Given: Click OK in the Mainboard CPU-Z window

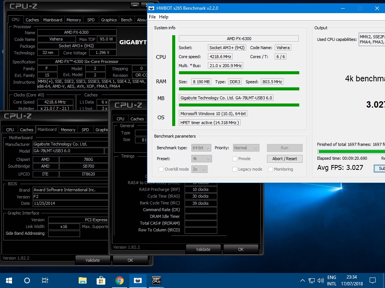Looking at the screenshot, I should [130, 260].
